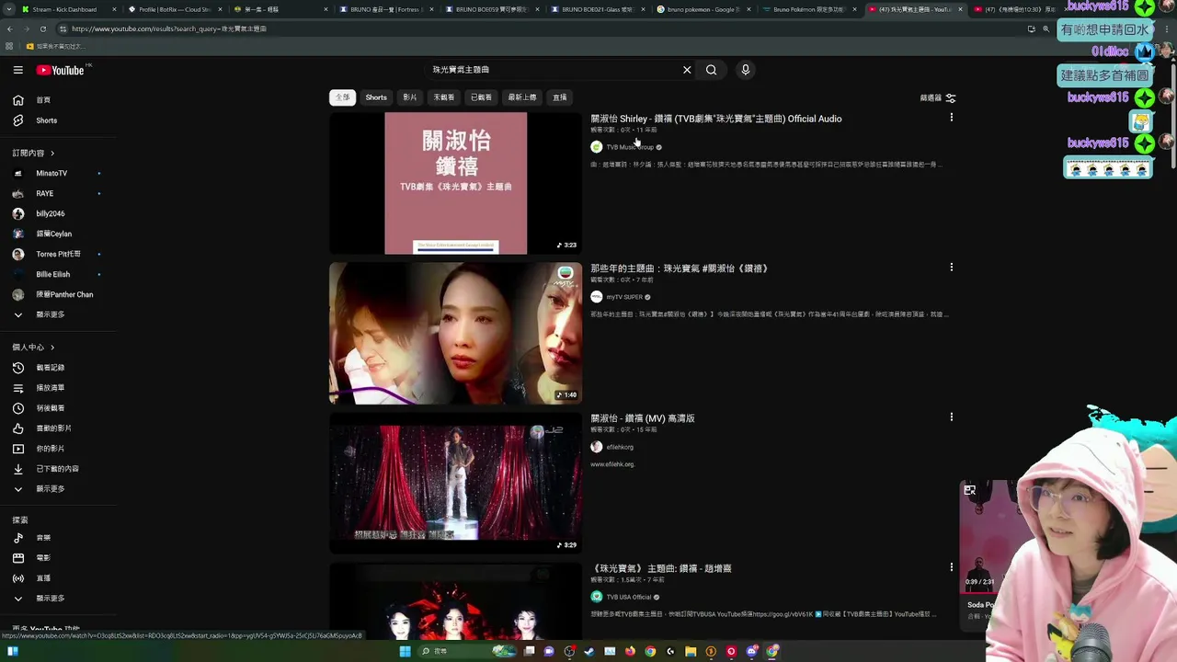Click the TVB USA Official channel avatar

(x=597, y=597)
